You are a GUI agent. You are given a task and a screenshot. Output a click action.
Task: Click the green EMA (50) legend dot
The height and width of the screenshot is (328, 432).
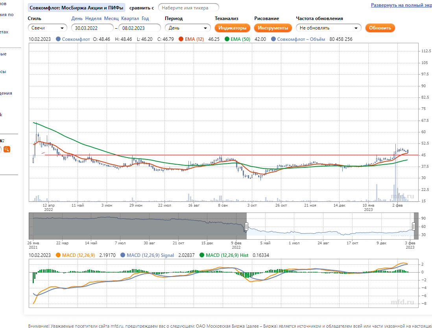click(x=227, y=39)
